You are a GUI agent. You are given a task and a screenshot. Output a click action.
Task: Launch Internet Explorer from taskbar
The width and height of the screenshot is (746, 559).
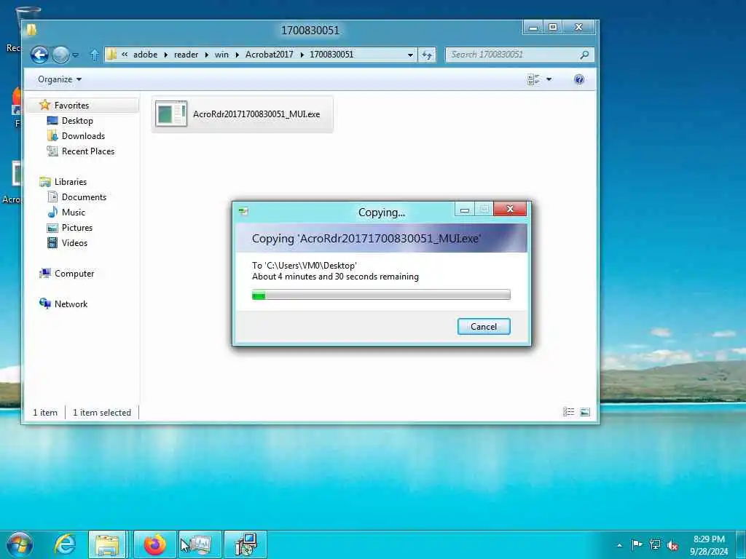(x=65, y=544)
